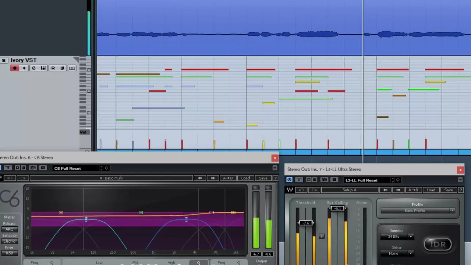Select the cyan band node in C6 graph

coord(86,219)
